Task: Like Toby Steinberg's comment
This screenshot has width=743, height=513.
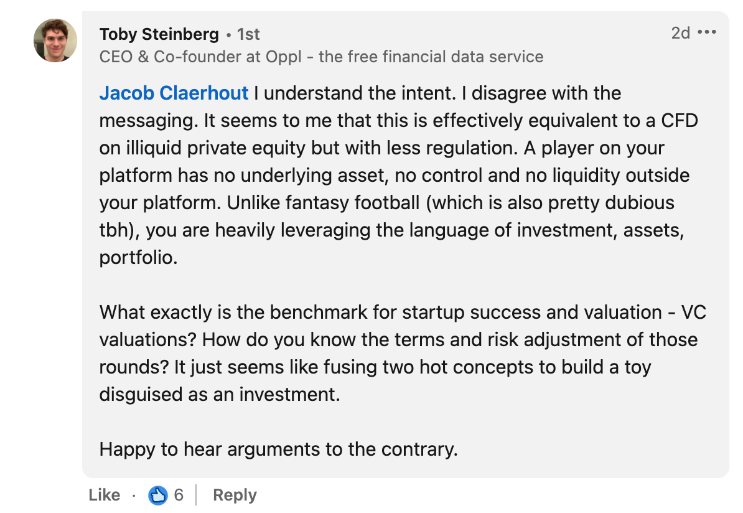Action: coord(105,495)
